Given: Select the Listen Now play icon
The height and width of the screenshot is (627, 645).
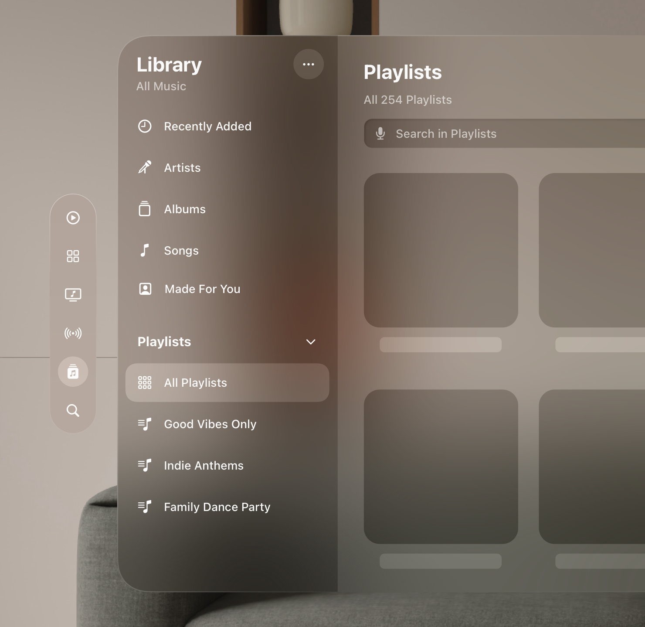Looking at the screenshot, I should click(x=73, y=218).
